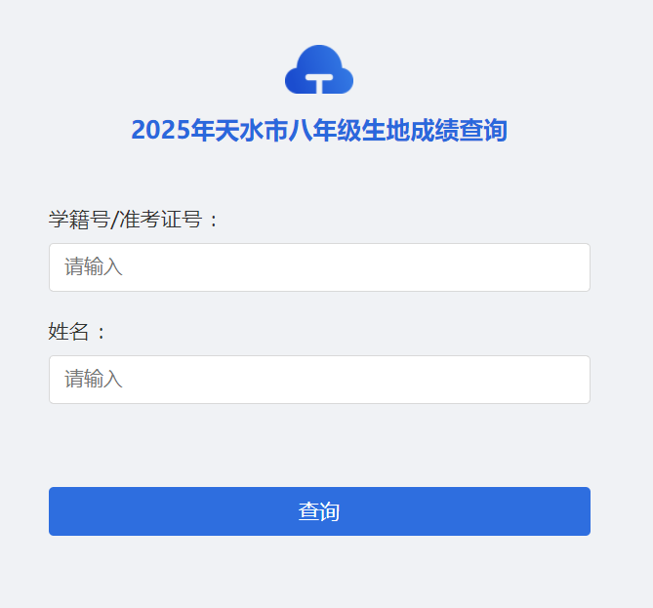Image resolution: width=653 pixels, height=608 pixels.
Task: Click the 姓名 label
Action: coord(77,332)
